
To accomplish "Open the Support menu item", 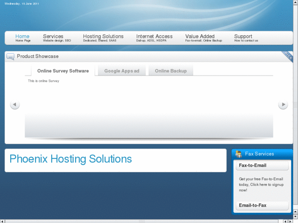I will 246,38.
